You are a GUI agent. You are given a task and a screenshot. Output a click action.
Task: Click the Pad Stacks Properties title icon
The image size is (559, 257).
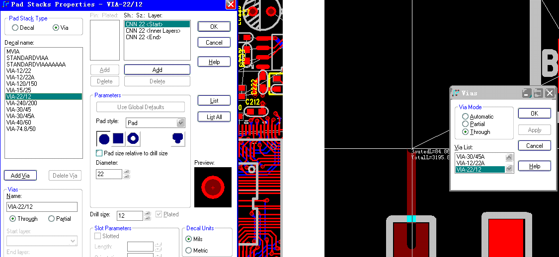click(5, 4)
